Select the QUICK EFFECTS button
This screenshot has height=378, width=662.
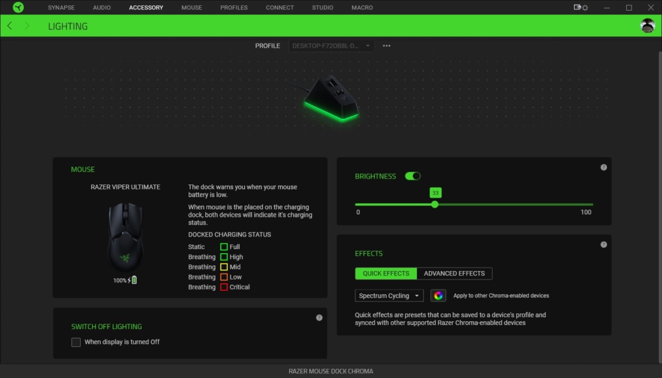386,274
